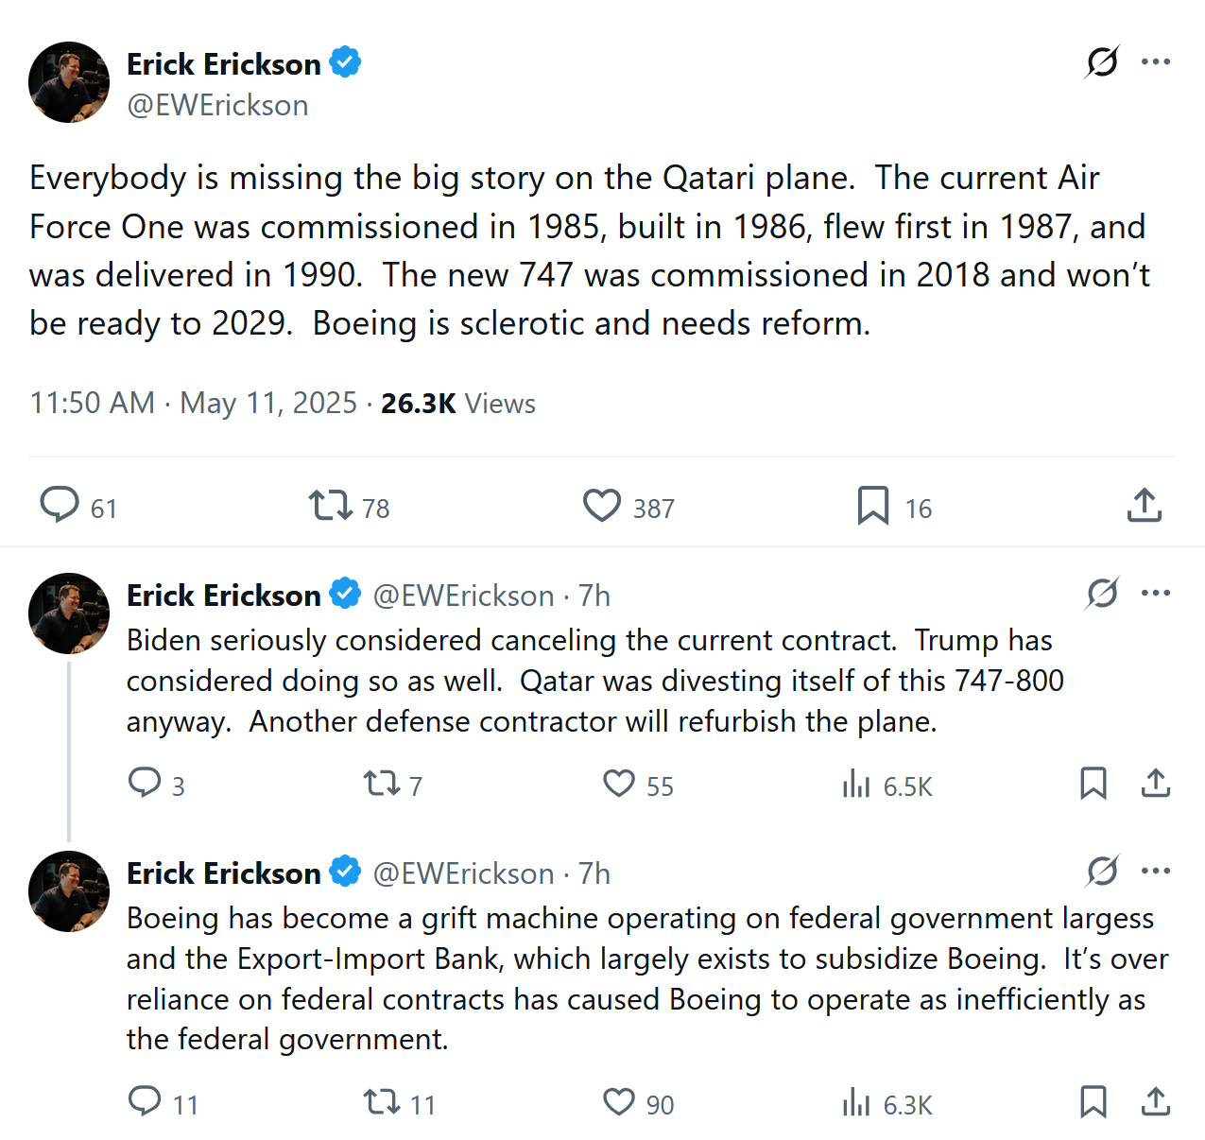The image size is (1205, 1140).
Task: Open more options menu on main tweet
Action: tap(1156, 62)
